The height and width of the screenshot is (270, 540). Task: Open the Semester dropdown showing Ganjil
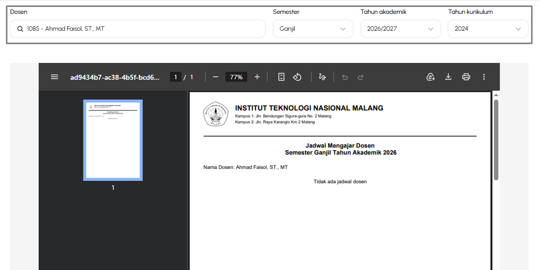point(313,29)
